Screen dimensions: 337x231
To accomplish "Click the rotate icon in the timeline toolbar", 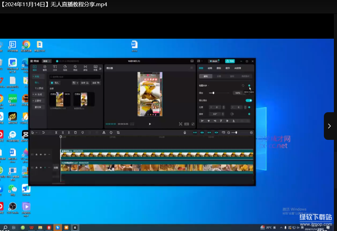I will coord(111,133).
